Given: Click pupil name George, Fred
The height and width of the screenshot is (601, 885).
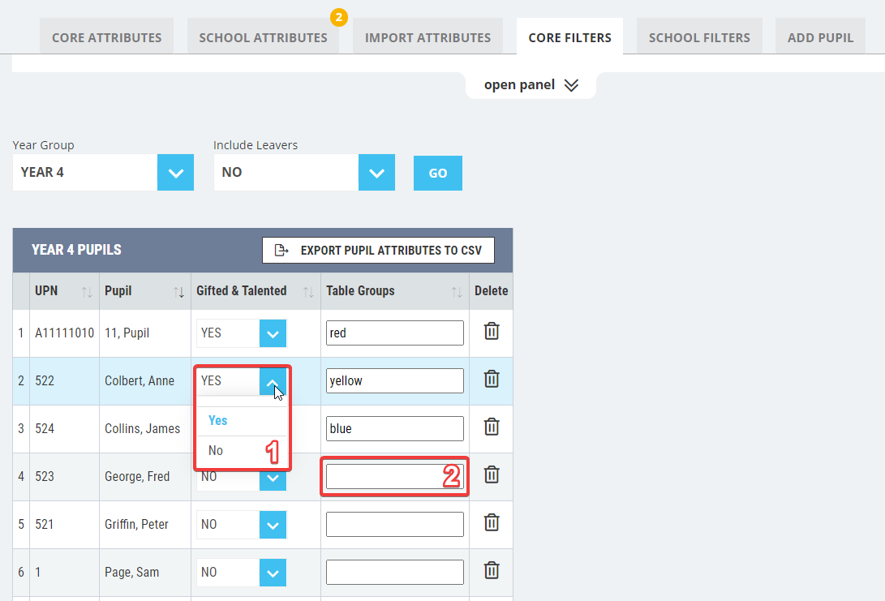Looking at the screenshot, I should coord(137,477).
